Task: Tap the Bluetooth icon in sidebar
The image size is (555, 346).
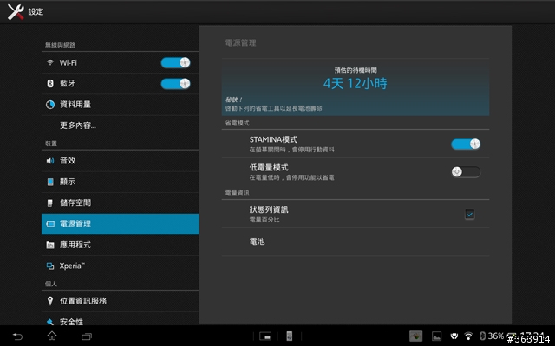Action: click(x=50, y=84)
